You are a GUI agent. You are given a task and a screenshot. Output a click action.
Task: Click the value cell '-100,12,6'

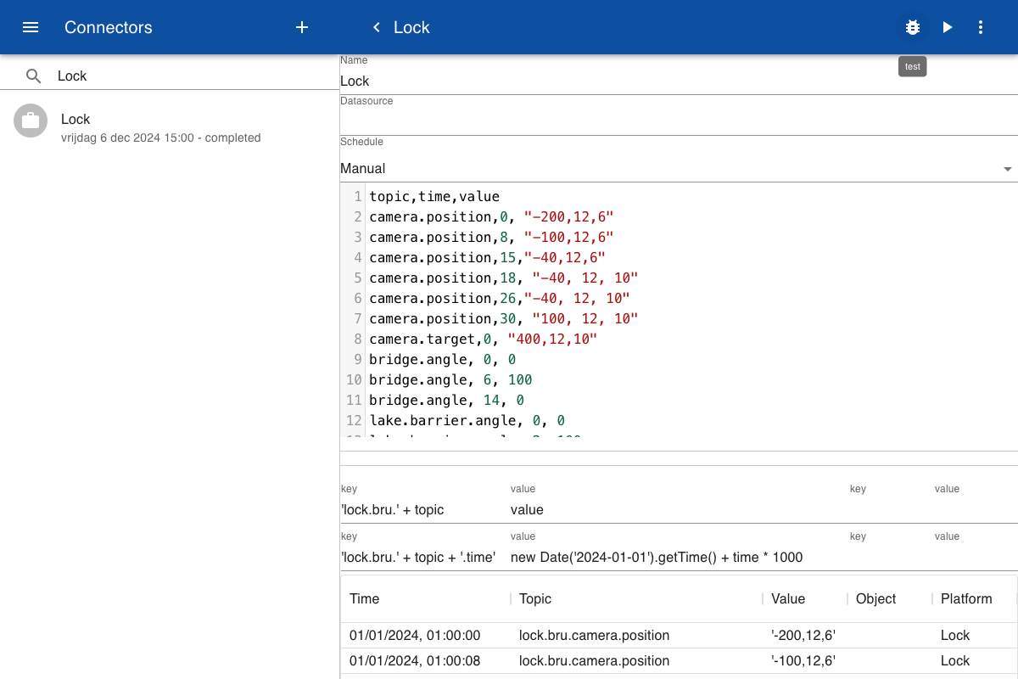pos(803,660)
